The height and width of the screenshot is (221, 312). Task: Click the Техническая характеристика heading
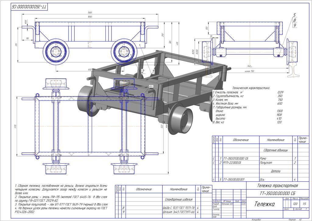click(x=251, y=88)
